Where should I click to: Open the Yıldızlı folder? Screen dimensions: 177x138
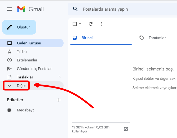pyautogui.click(x=22, y=52)
